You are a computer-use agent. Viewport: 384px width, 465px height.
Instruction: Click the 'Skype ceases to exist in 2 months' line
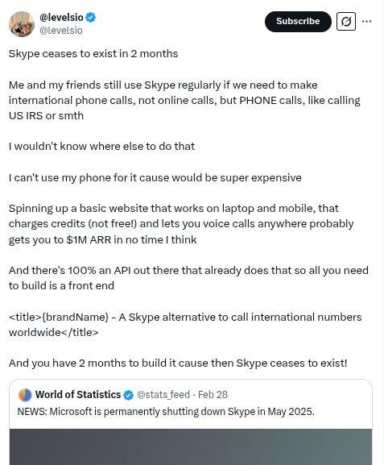tap(93, 54)
